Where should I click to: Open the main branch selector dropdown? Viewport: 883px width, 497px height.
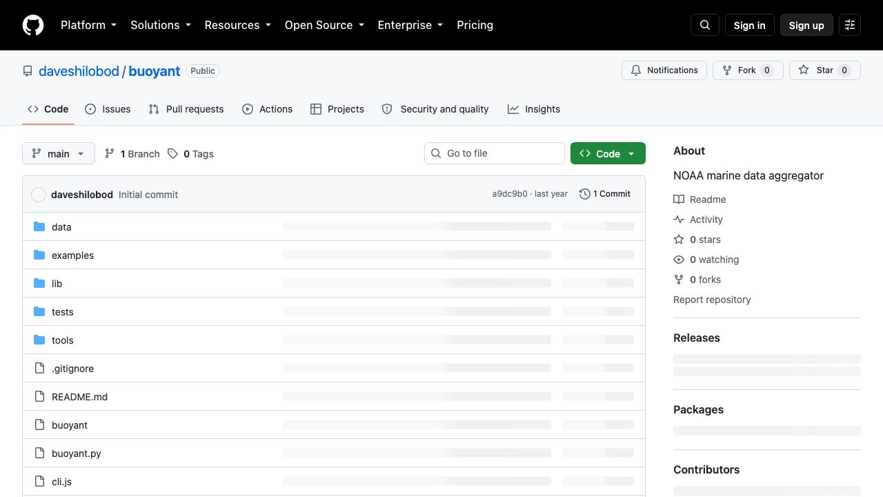pos(59,153)
